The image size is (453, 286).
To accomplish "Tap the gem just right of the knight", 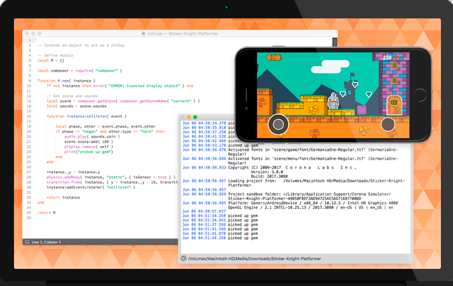I will (342, 94).
